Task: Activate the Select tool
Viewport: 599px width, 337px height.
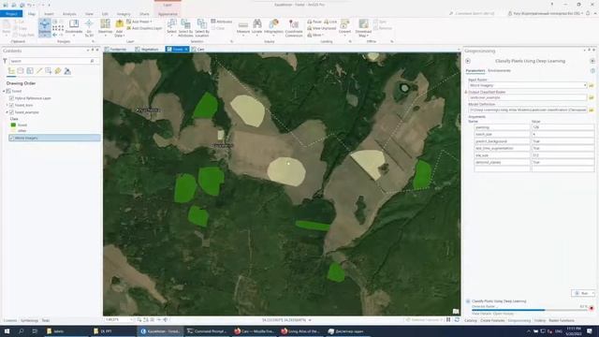Action: [171, 27]
